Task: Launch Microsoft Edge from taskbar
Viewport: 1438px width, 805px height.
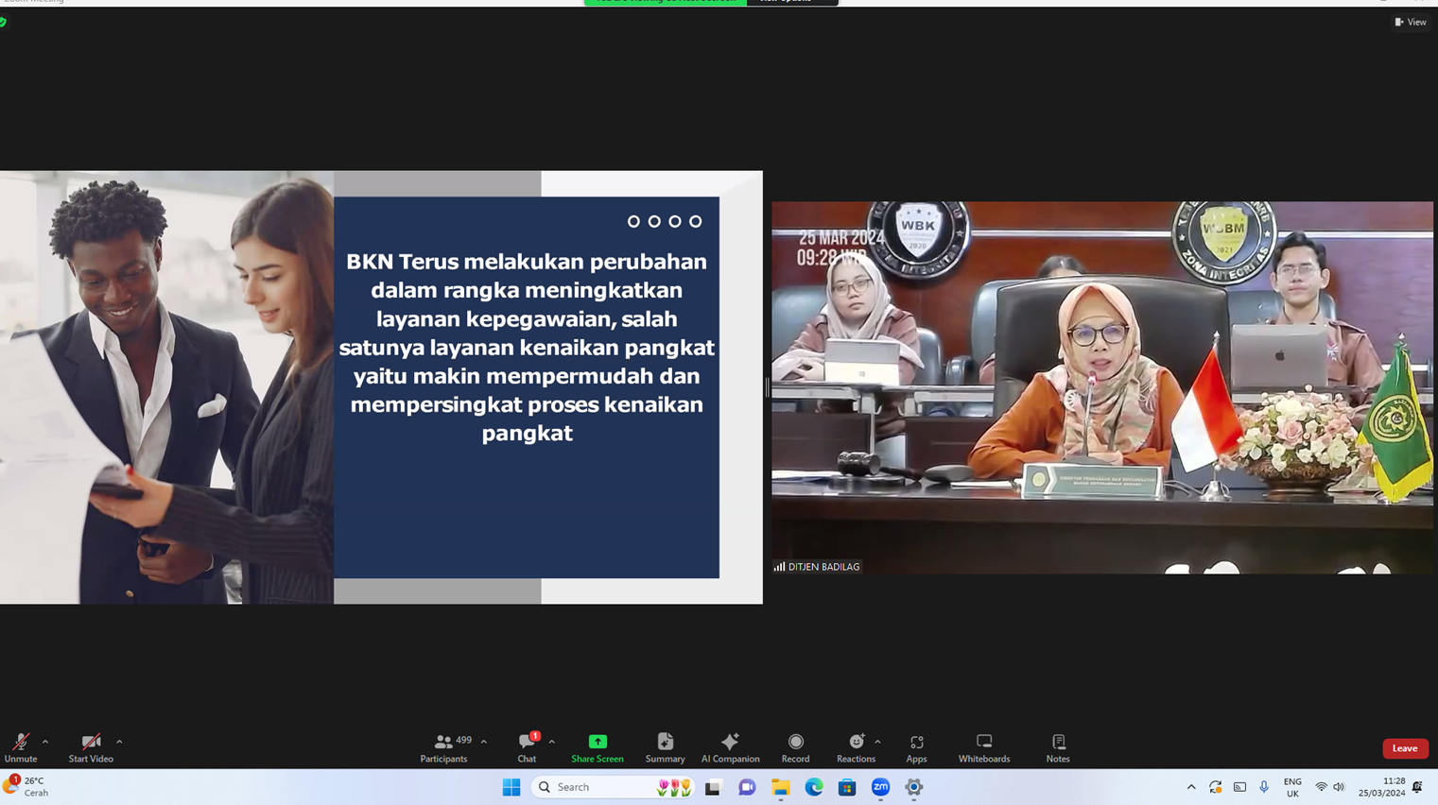Action: [814, 787]
